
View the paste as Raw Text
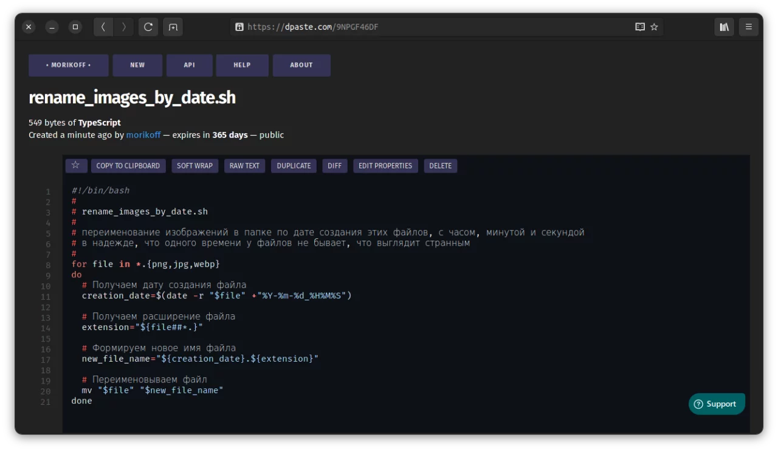click(x=244, y=166)
